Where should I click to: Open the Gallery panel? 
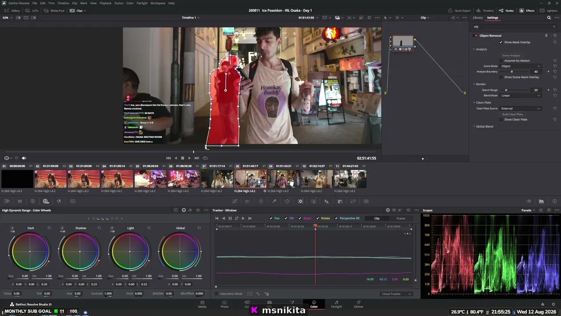point(12,11)
